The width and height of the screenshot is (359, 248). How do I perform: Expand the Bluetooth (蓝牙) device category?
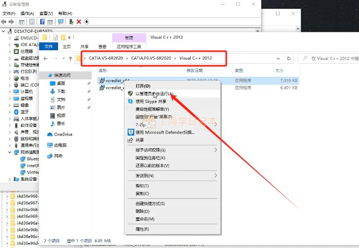9,112
